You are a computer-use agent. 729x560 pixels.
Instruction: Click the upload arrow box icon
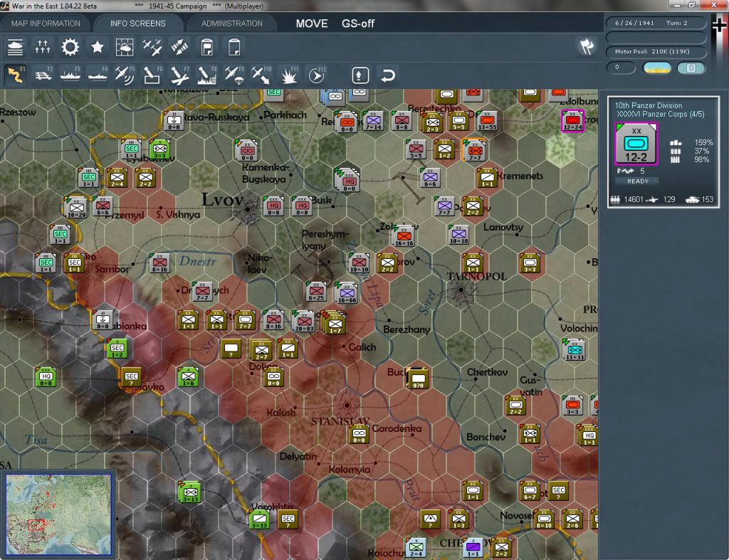360,75
